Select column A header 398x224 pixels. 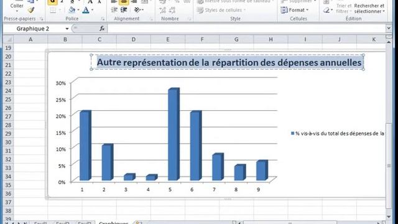point(30,39)
